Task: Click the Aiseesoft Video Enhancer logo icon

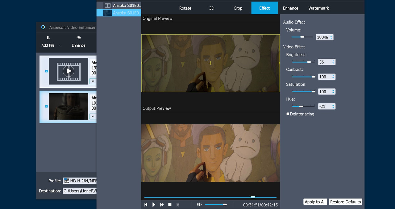Action: tap(44, 27)
